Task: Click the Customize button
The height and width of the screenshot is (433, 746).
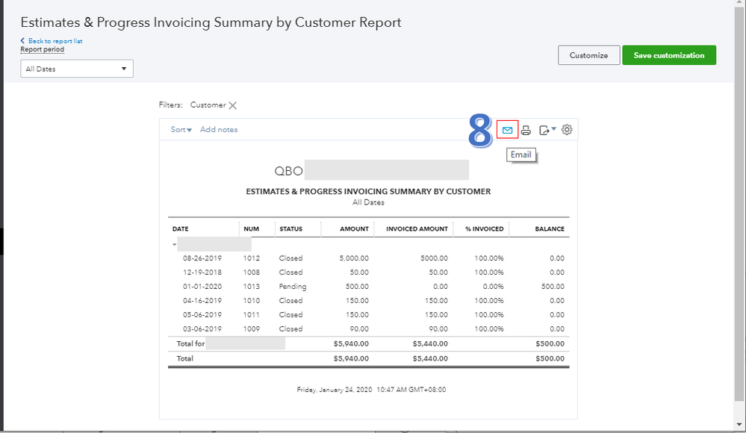Action: click(589, 54)
